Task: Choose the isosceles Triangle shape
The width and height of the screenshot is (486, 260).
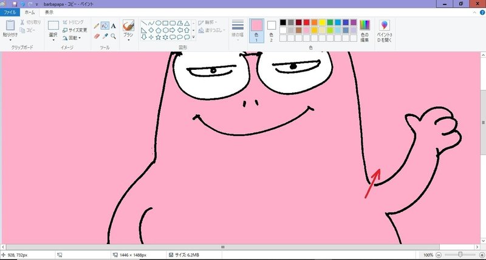Action: (187, 23)
